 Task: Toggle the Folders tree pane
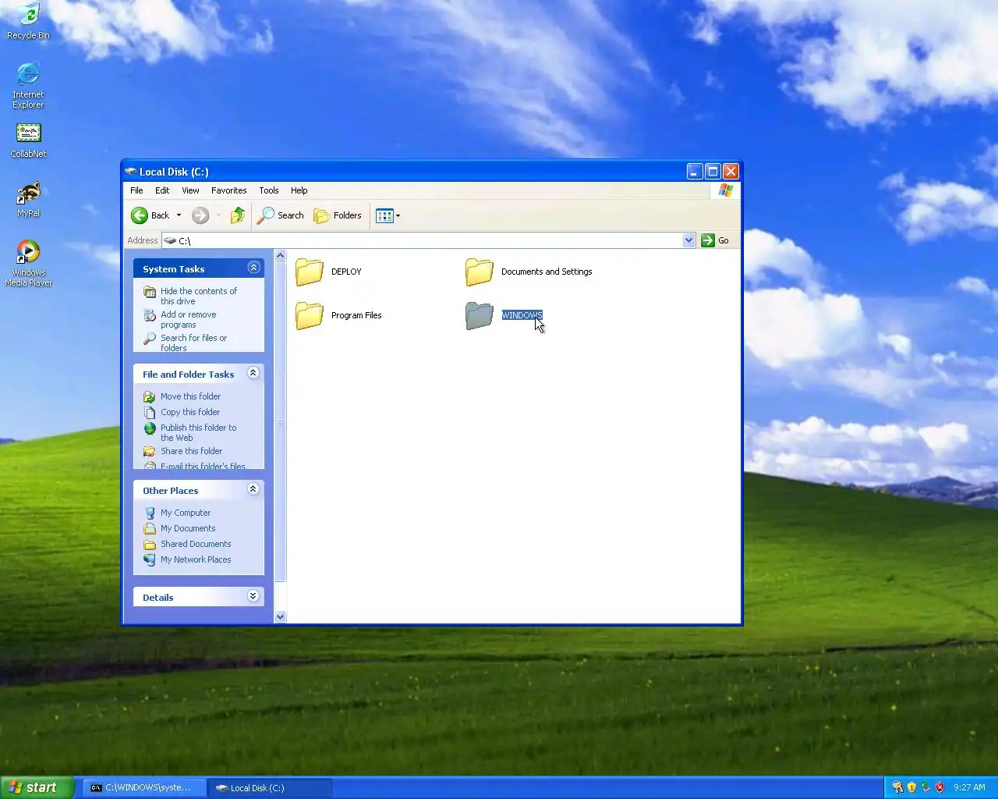pos(338,215)
